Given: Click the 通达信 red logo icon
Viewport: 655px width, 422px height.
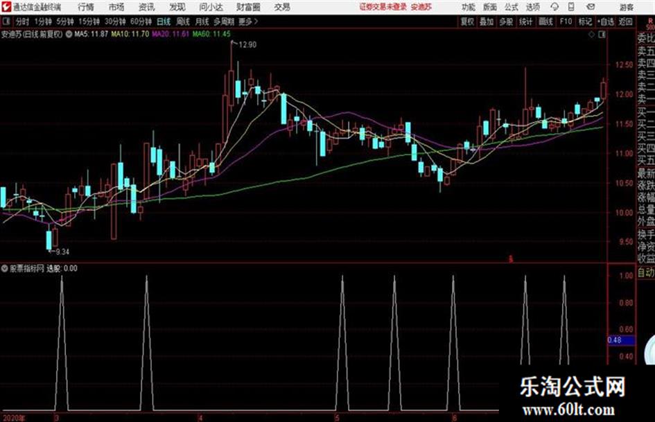Looking at the screenshot, I should pos(6,7).
